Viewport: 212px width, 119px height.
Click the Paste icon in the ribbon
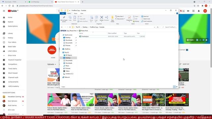pos(75,19)
